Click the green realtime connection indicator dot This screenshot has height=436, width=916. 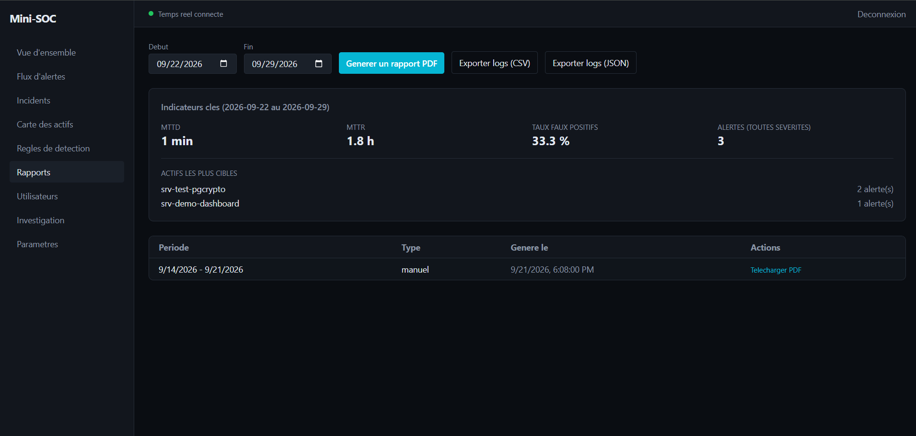click(151, 14)
